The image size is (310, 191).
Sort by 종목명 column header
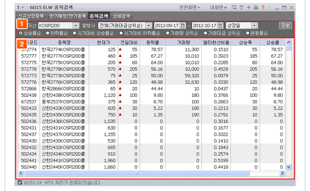pyautogui.click(x=64, y=42)
